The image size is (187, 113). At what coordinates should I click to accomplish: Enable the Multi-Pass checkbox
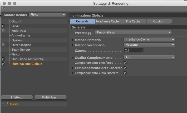click(x=3, y=31)
